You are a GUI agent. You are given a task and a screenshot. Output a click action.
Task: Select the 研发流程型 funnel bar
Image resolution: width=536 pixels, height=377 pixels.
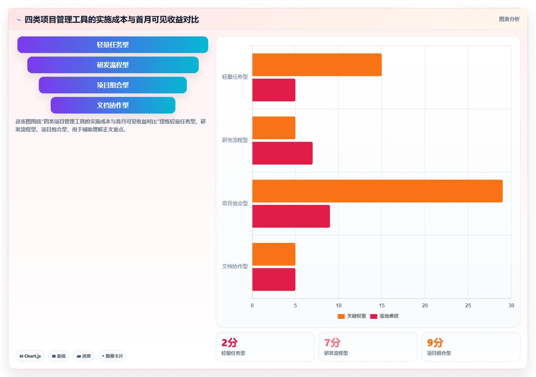113,65
